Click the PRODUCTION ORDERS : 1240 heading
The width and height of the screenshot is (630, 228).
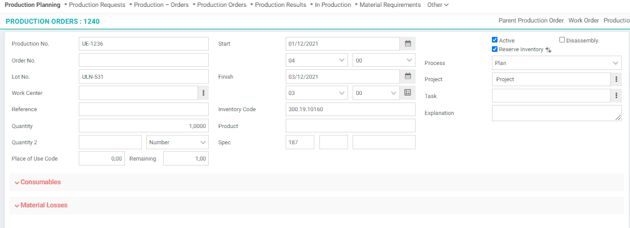pos(52,22)
